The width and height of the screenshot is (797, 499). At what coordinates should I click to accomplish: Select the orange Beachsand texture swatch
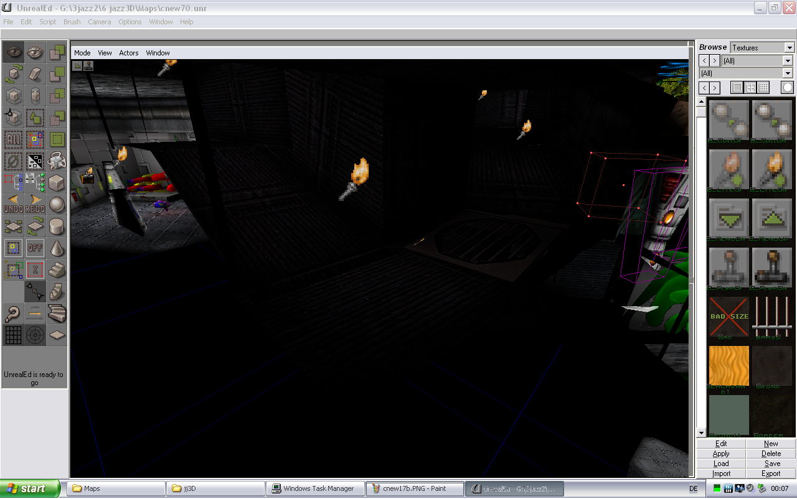point(729,366)
